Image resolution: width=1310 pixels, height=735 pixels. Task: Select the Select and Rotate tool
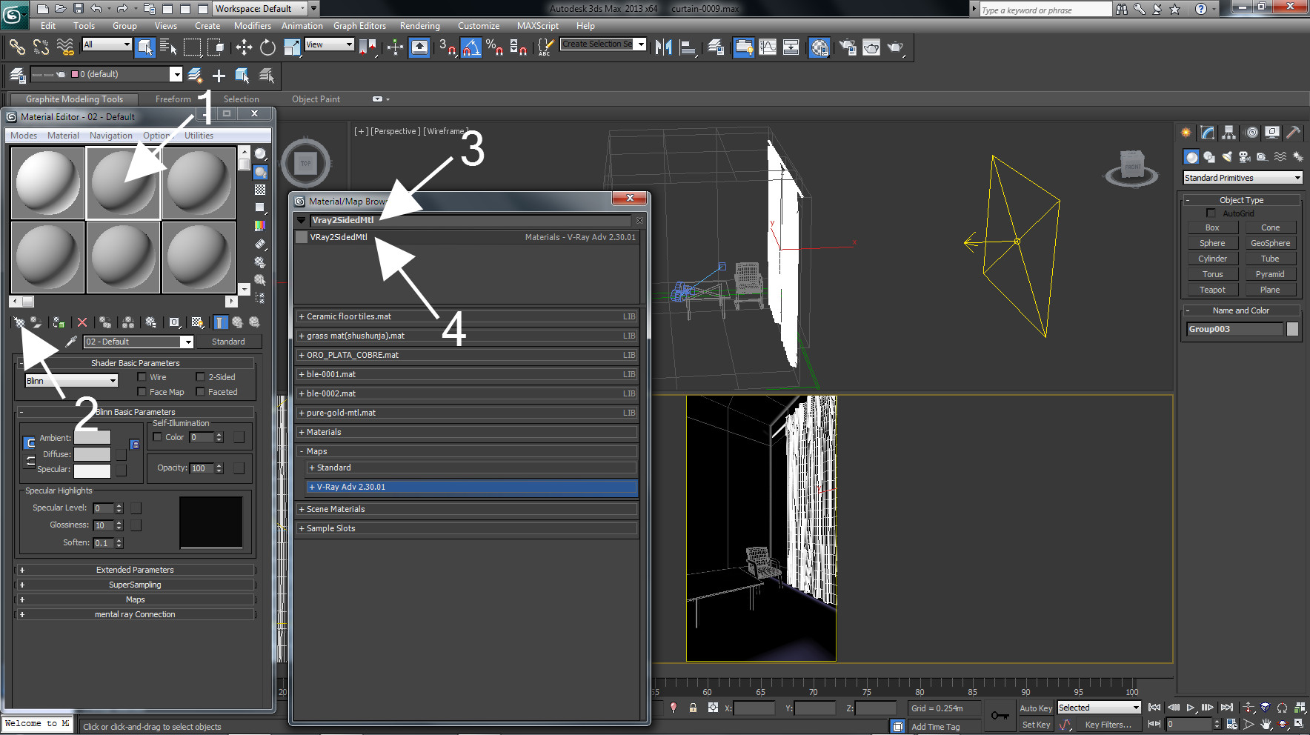[267, 47]
